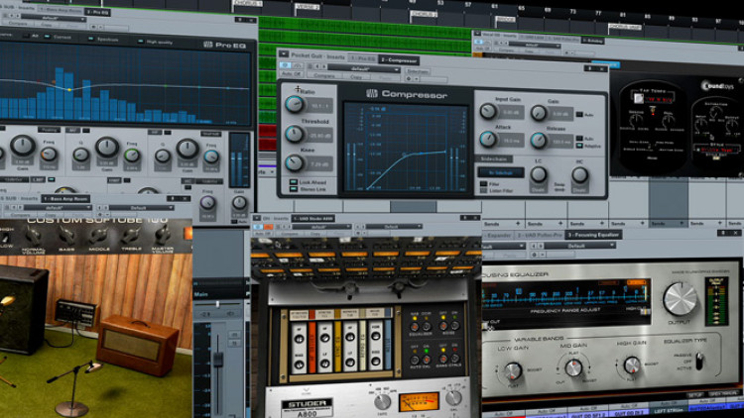Click the amp Treble knob
744x418 pixels.
pyautogui.click(x=131, y=235)
